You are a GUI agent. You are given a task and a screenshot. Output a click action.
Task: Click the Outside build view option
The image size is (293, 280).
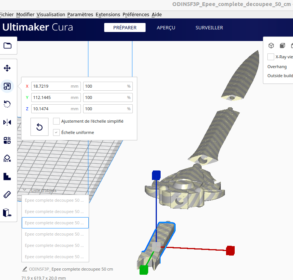click(280, 76)
